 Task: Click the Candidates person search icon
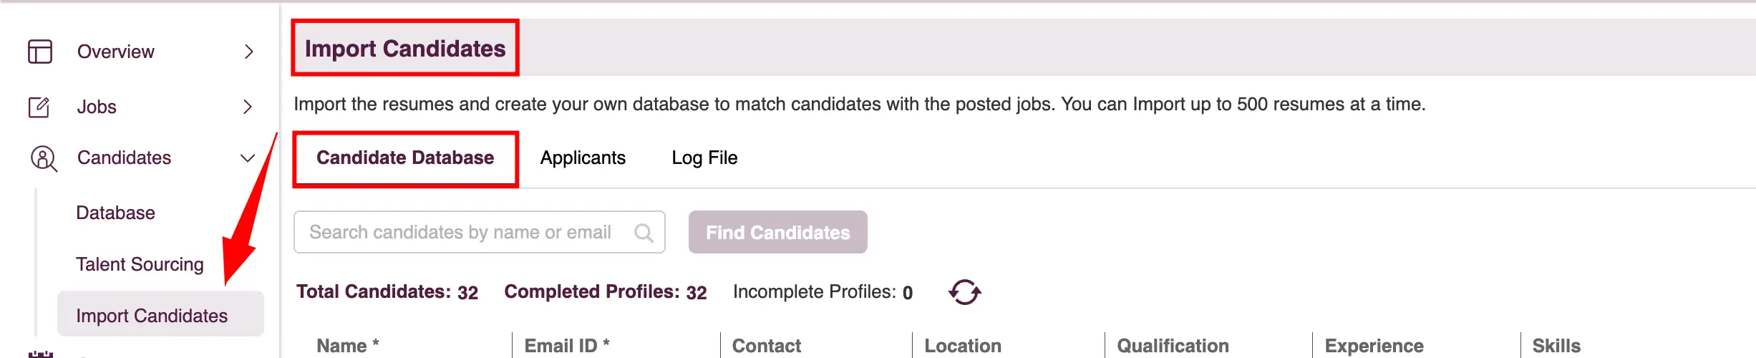[43, 158]
